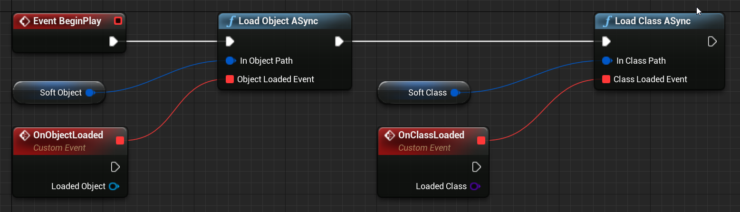Click the Loaded Class output pin
Image resolution: width=740 pixels, height=212 pixels.
(475, 186)
